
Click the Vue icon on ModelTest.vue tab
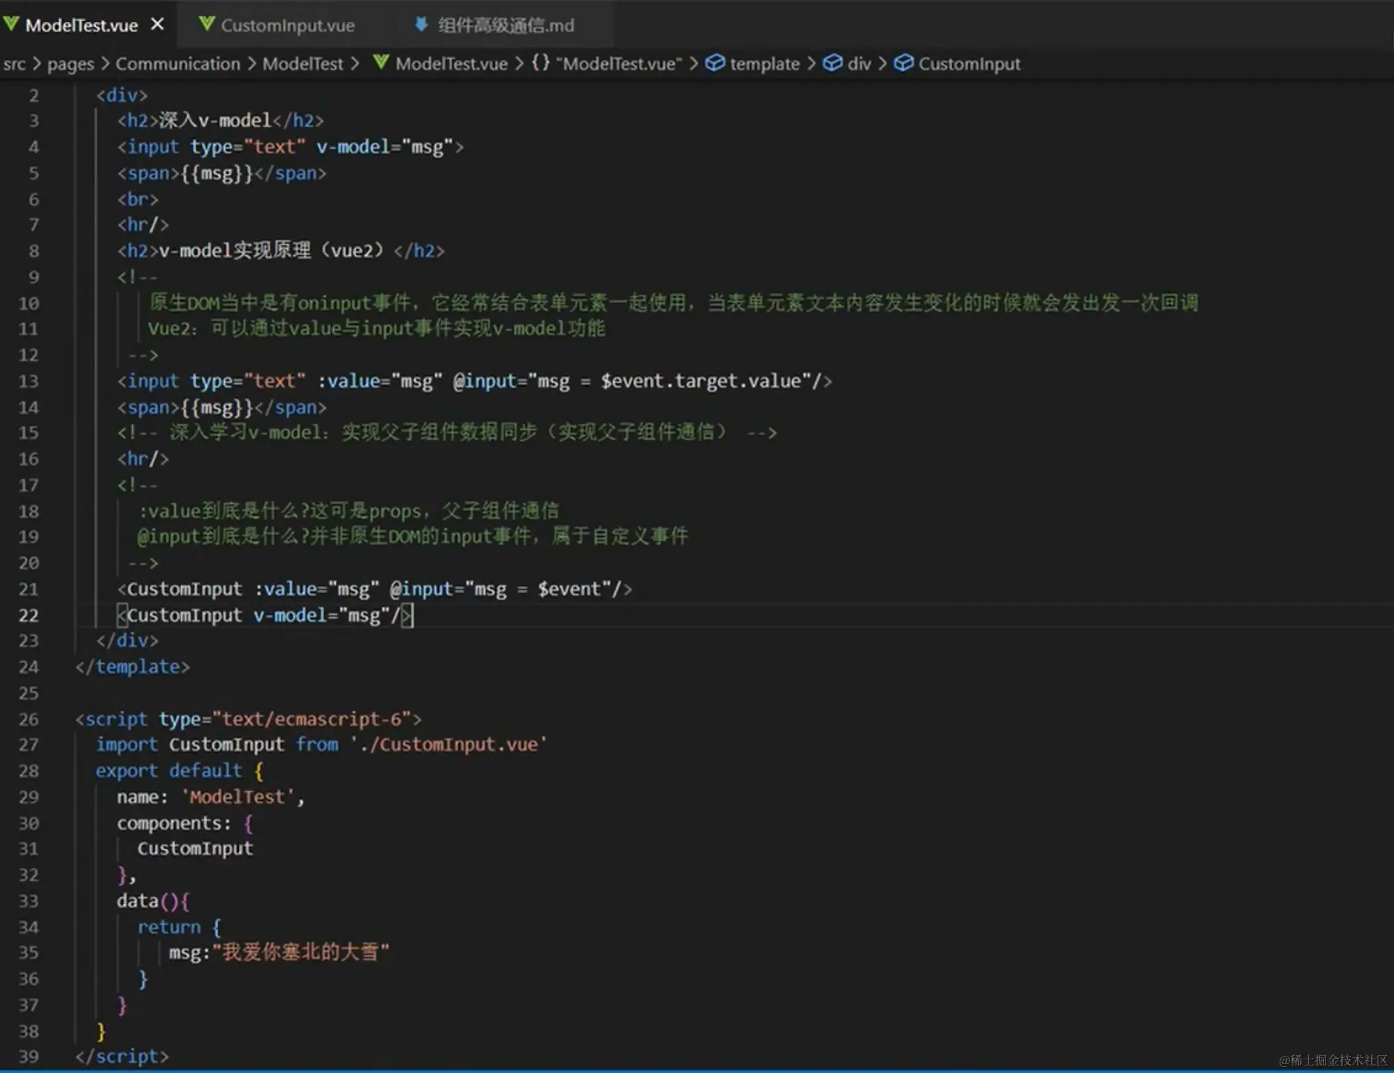click(11, 25)
